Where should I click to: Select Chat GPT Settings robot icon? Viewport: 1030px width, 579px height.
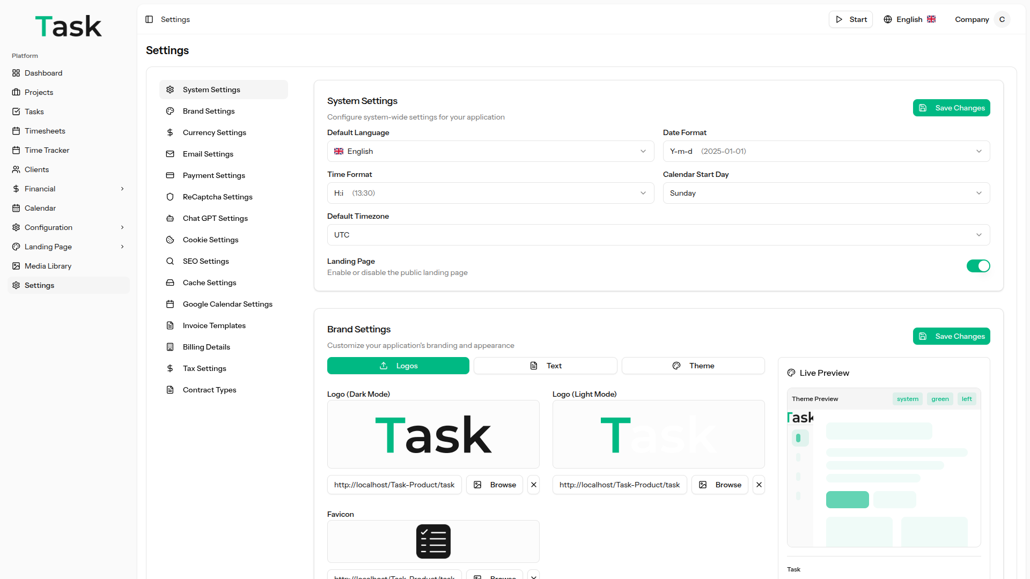(170, 218)
